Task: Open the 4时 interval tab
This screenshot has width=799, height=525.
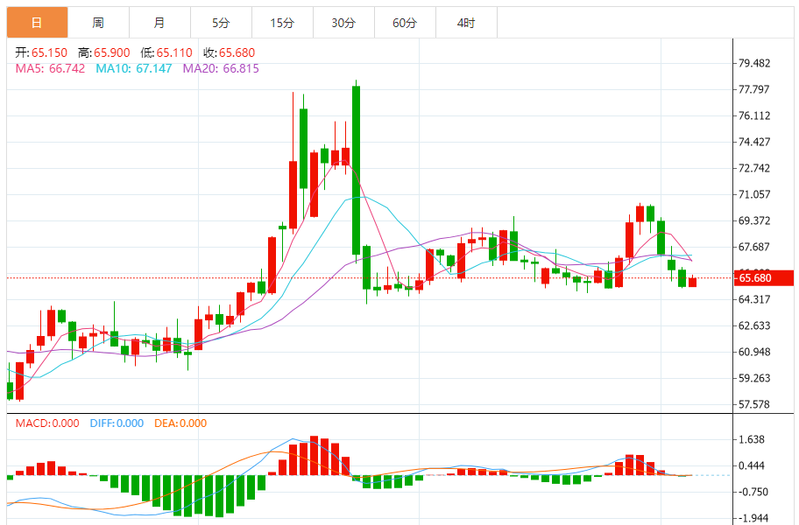Action: (466, 23)
